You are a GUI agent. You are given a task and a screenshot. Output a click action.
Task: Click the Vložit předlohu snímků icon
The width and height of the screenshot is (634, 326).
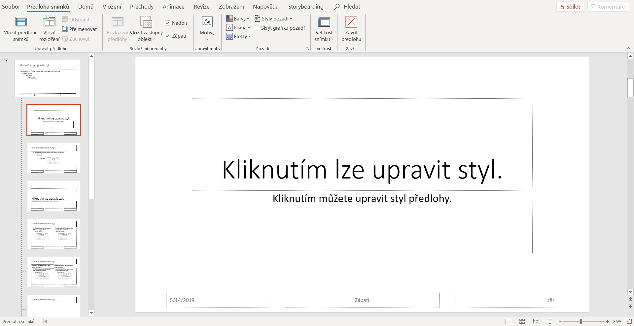point(21,22)
